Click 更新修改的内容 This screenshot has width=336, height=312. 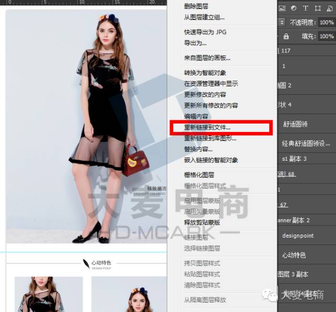click(205, 95)
